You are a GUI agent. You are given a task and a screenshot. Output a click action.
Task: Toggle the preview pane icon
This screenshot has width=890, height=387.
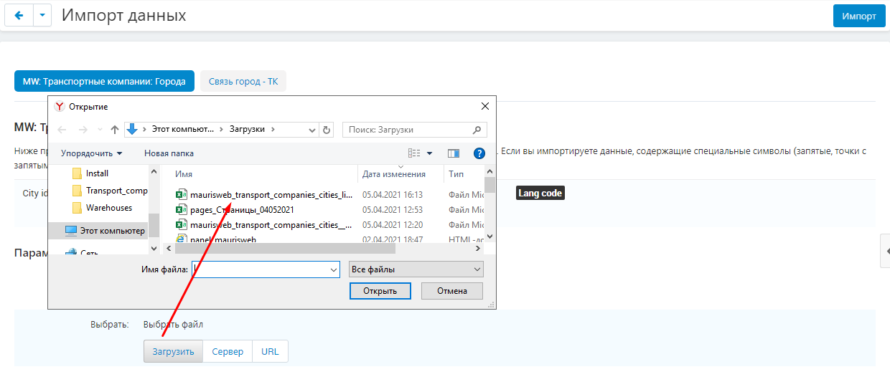pyautogui.click(x=453, y=153)
